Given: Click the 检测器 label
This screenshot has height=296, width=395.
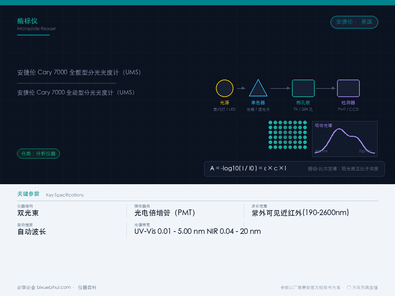Looking at the screenshot, I should 348,103.
